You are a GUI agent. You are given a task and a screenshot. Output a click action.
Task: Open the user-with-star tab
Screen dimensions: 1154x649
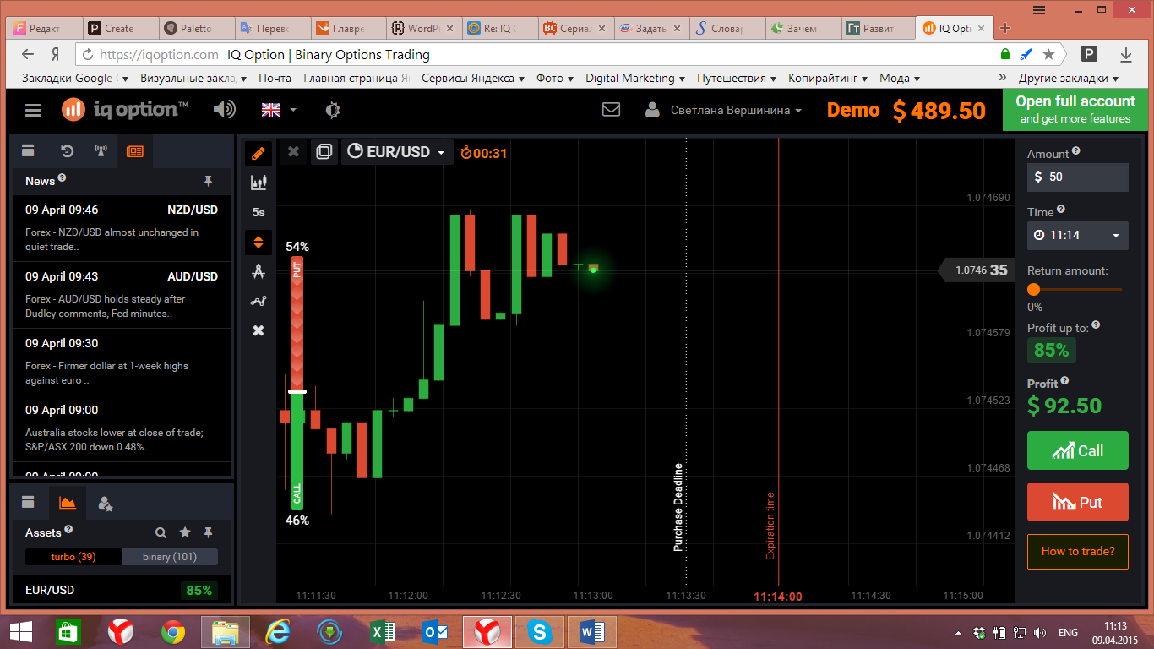click(x=106, y=503)
